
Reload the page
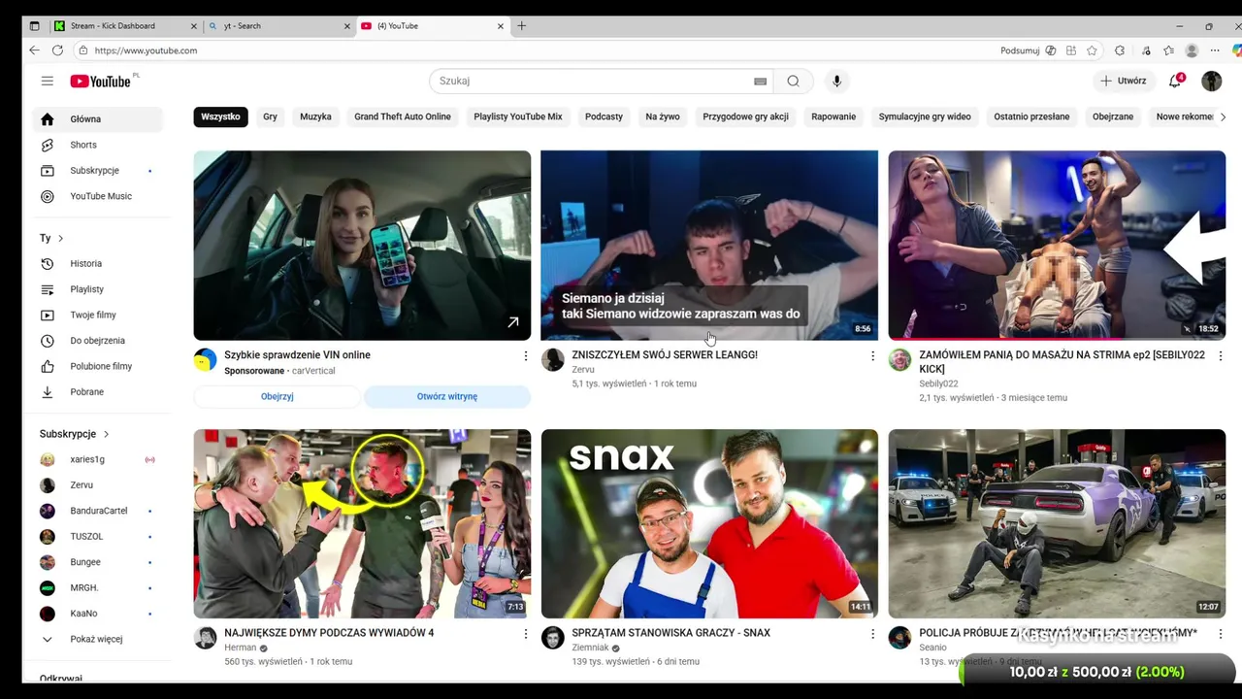click(x=57, y=50)
